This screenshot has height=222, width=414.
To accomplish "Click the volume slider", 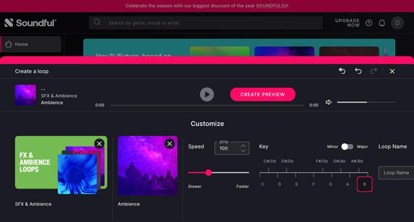I will pos(366,102).
